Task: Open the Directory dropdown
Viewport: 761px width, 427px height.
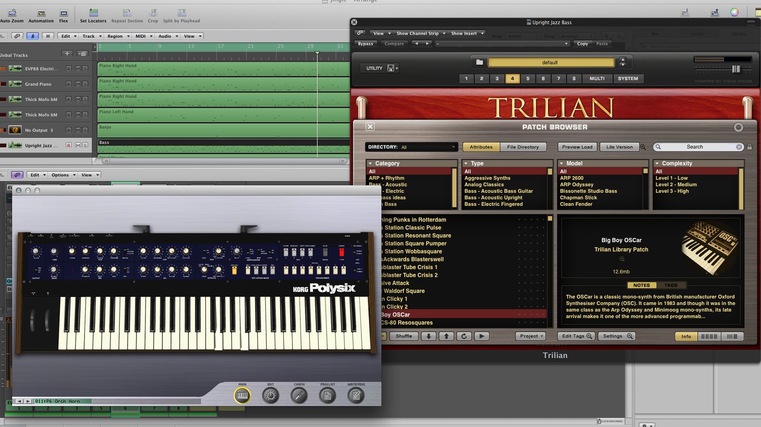Action: click(x=411, y=147)
